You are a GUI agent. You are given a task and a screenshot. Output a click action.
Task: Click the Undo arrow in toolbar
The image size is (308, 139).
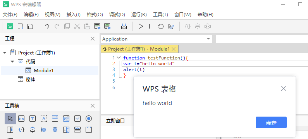coord(47,26)
